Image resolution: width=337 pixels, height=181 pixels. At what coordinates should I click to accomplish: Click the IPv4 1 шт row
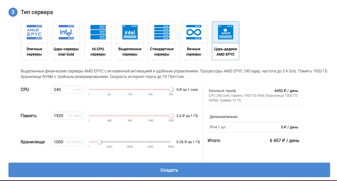point(254,127)
